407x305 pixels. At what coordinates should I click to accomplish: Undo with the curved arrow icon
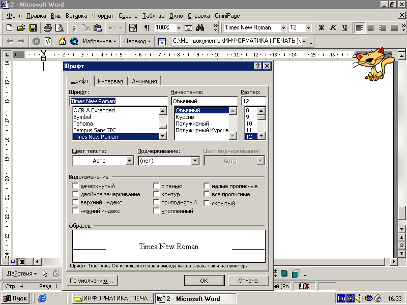point(112,28)
